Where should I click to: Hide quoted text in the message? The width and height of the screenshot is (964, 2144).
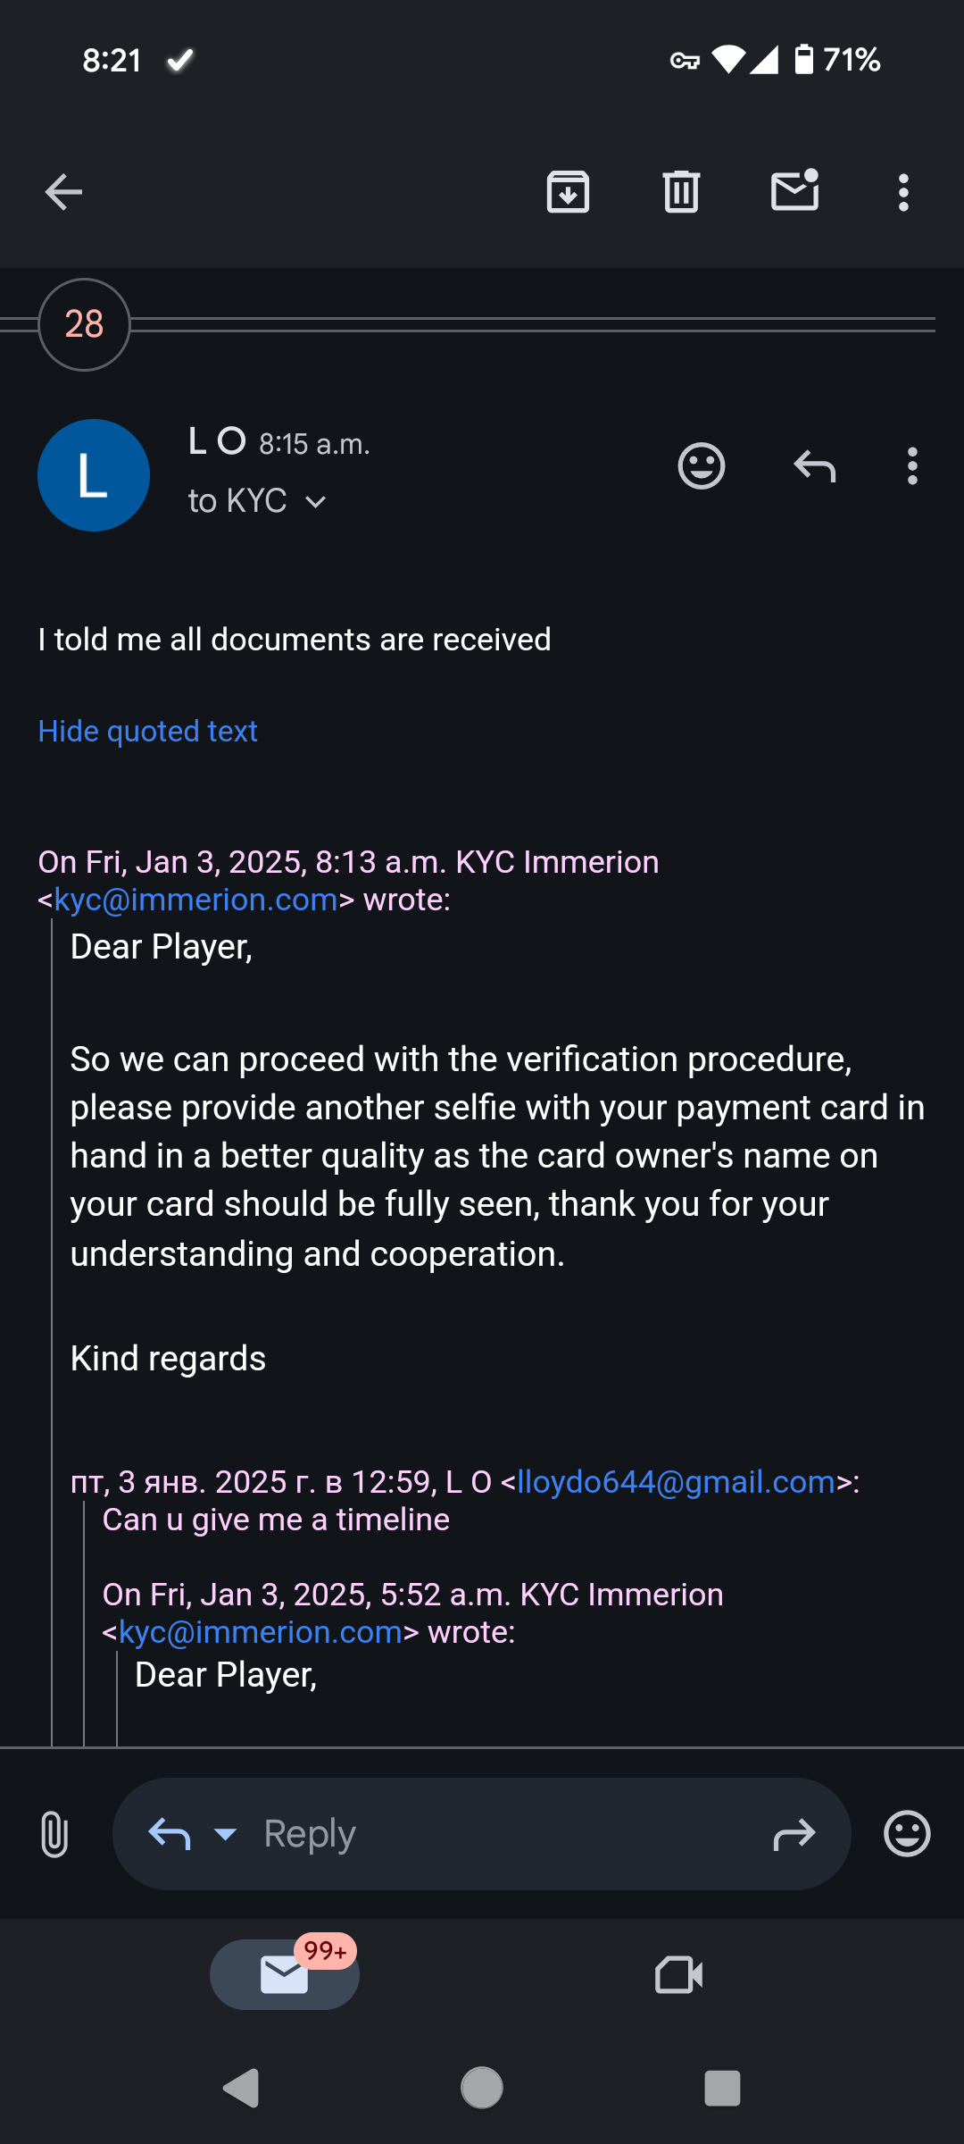tap(147, 732)
